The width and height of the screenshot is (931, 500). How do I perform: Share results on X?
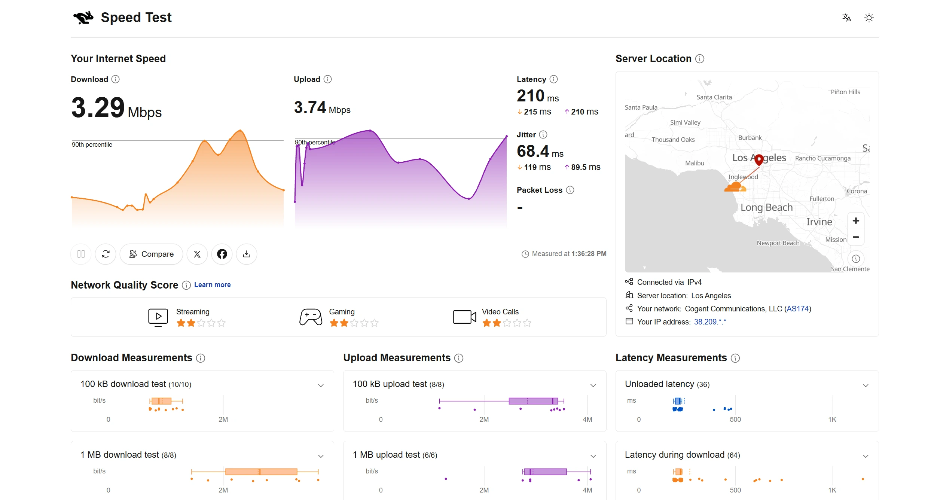pyautogui.click(x=197, y=254)
